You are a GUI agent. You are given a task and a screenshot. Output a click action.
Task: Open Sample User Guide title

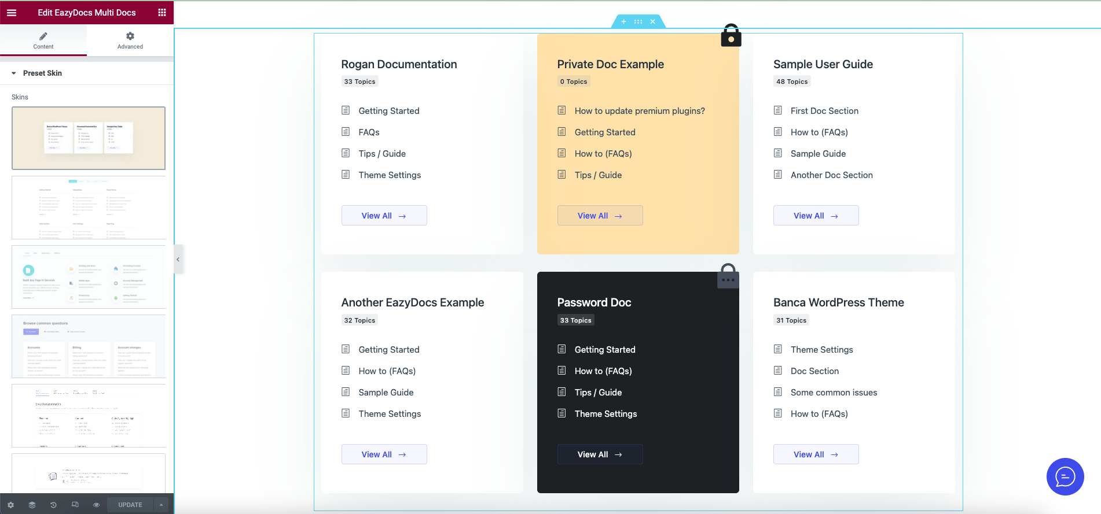click(x=823, y=64)
